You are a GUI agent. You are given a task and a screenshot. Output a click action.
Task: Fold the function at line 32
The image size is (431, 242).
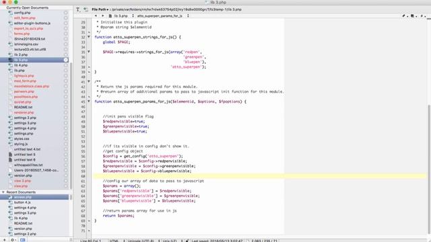pyautogui.click(x=89, y=37)
